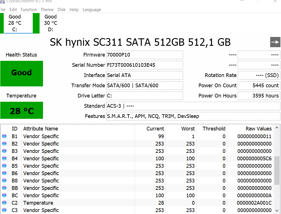Open the Language menu
The image size is (281, 214).
tap(92, 10)
